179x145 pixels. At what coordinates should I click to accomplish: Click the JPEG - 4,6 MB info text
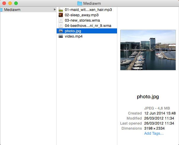click(x=157, y=108)
